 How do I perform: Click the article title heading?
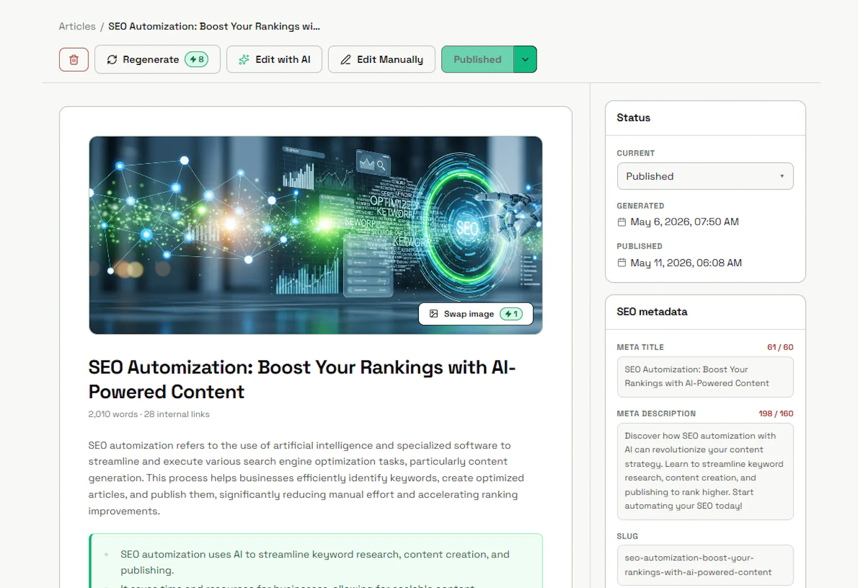302,379
